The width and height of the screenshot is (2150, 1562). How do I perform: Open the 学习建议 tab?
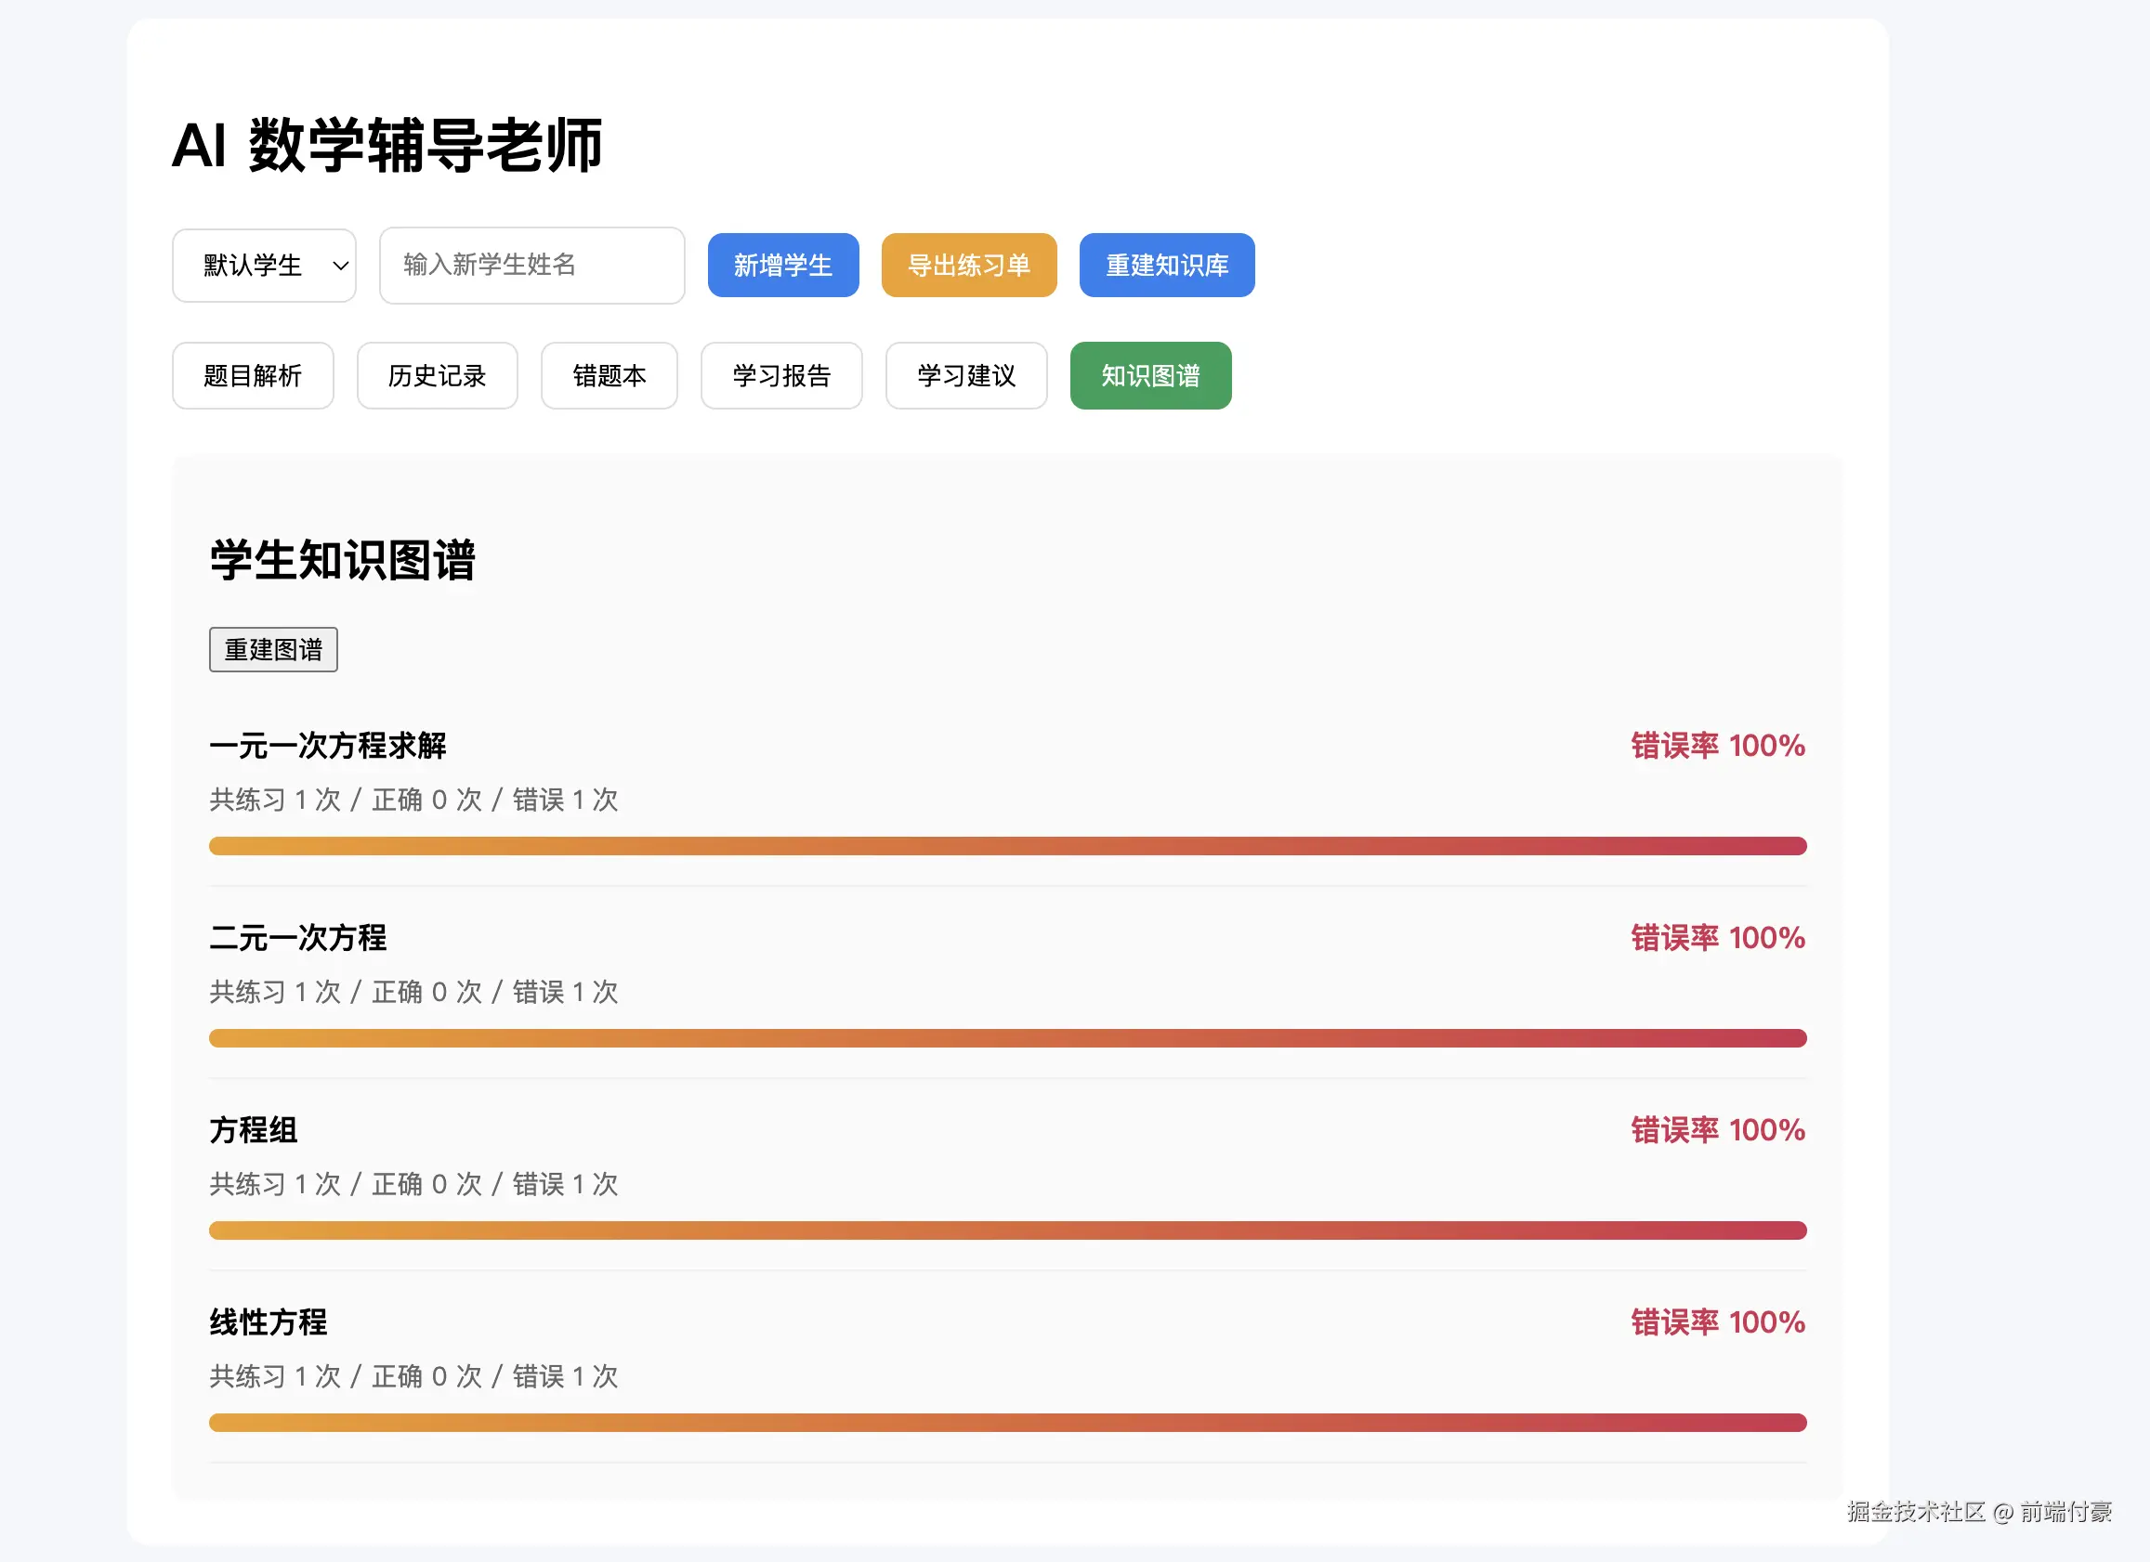coord(965,376)
